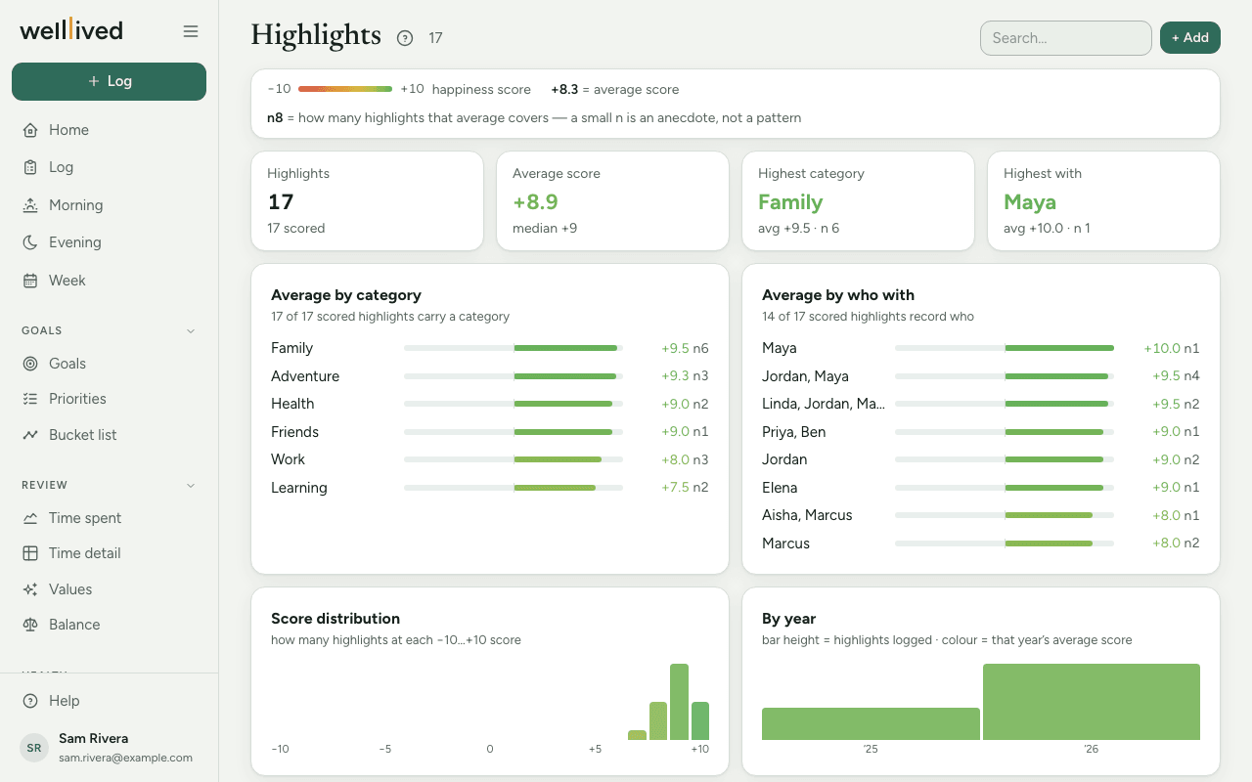Screen dimensions: 1252x782
Task: Click the Learning category row label
Action: click(299, 488)
